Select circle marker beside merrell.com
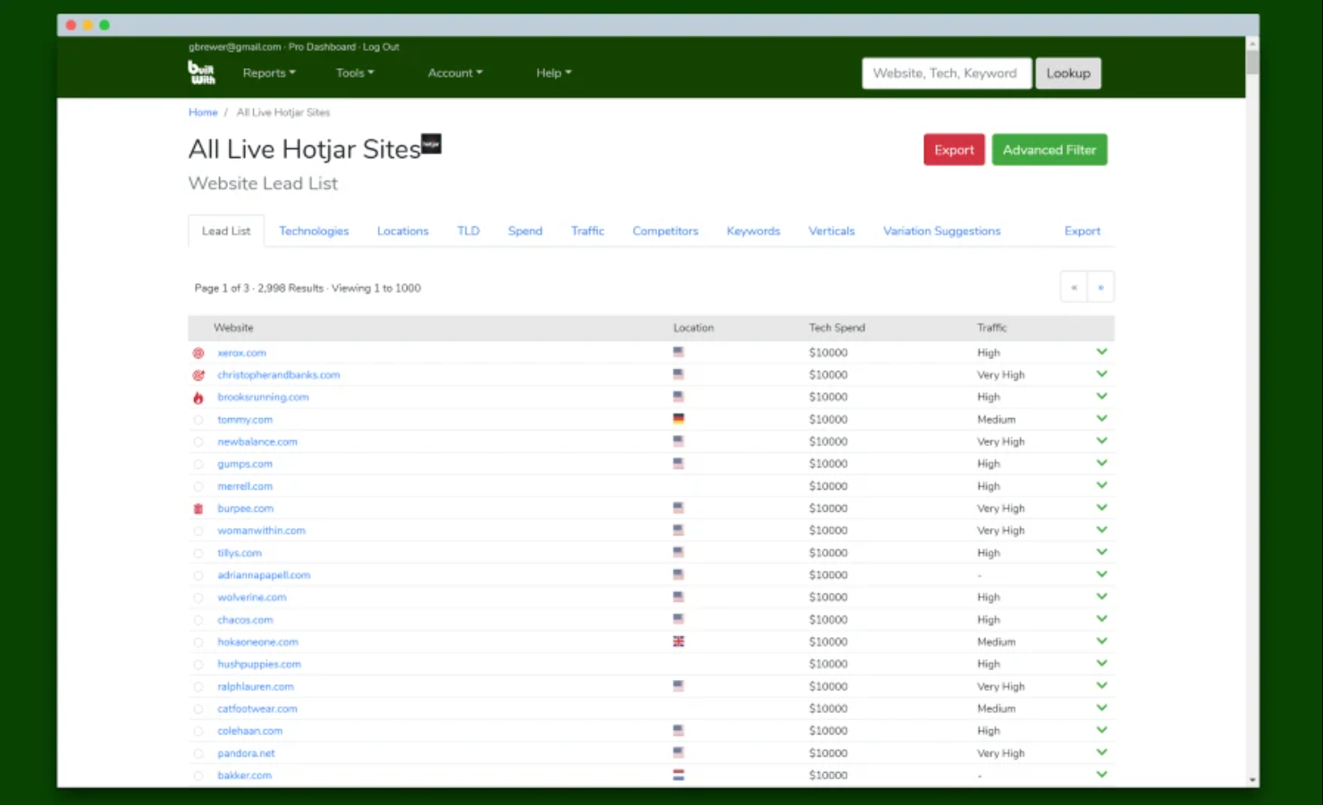 (198, 487)
